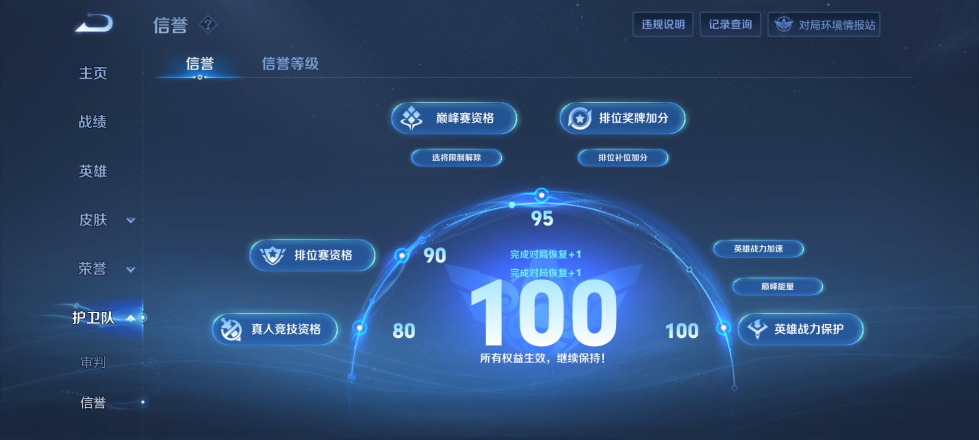Click the diamond icon of 巅峰赛资格
The height and width of the screenshot is (440, 979).
[x=411, y=118]
